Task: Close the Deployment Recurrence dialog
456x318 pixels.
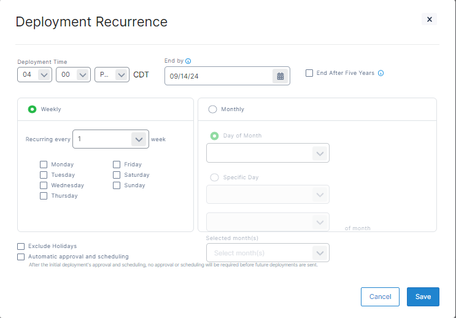Action: click(430, 20)
